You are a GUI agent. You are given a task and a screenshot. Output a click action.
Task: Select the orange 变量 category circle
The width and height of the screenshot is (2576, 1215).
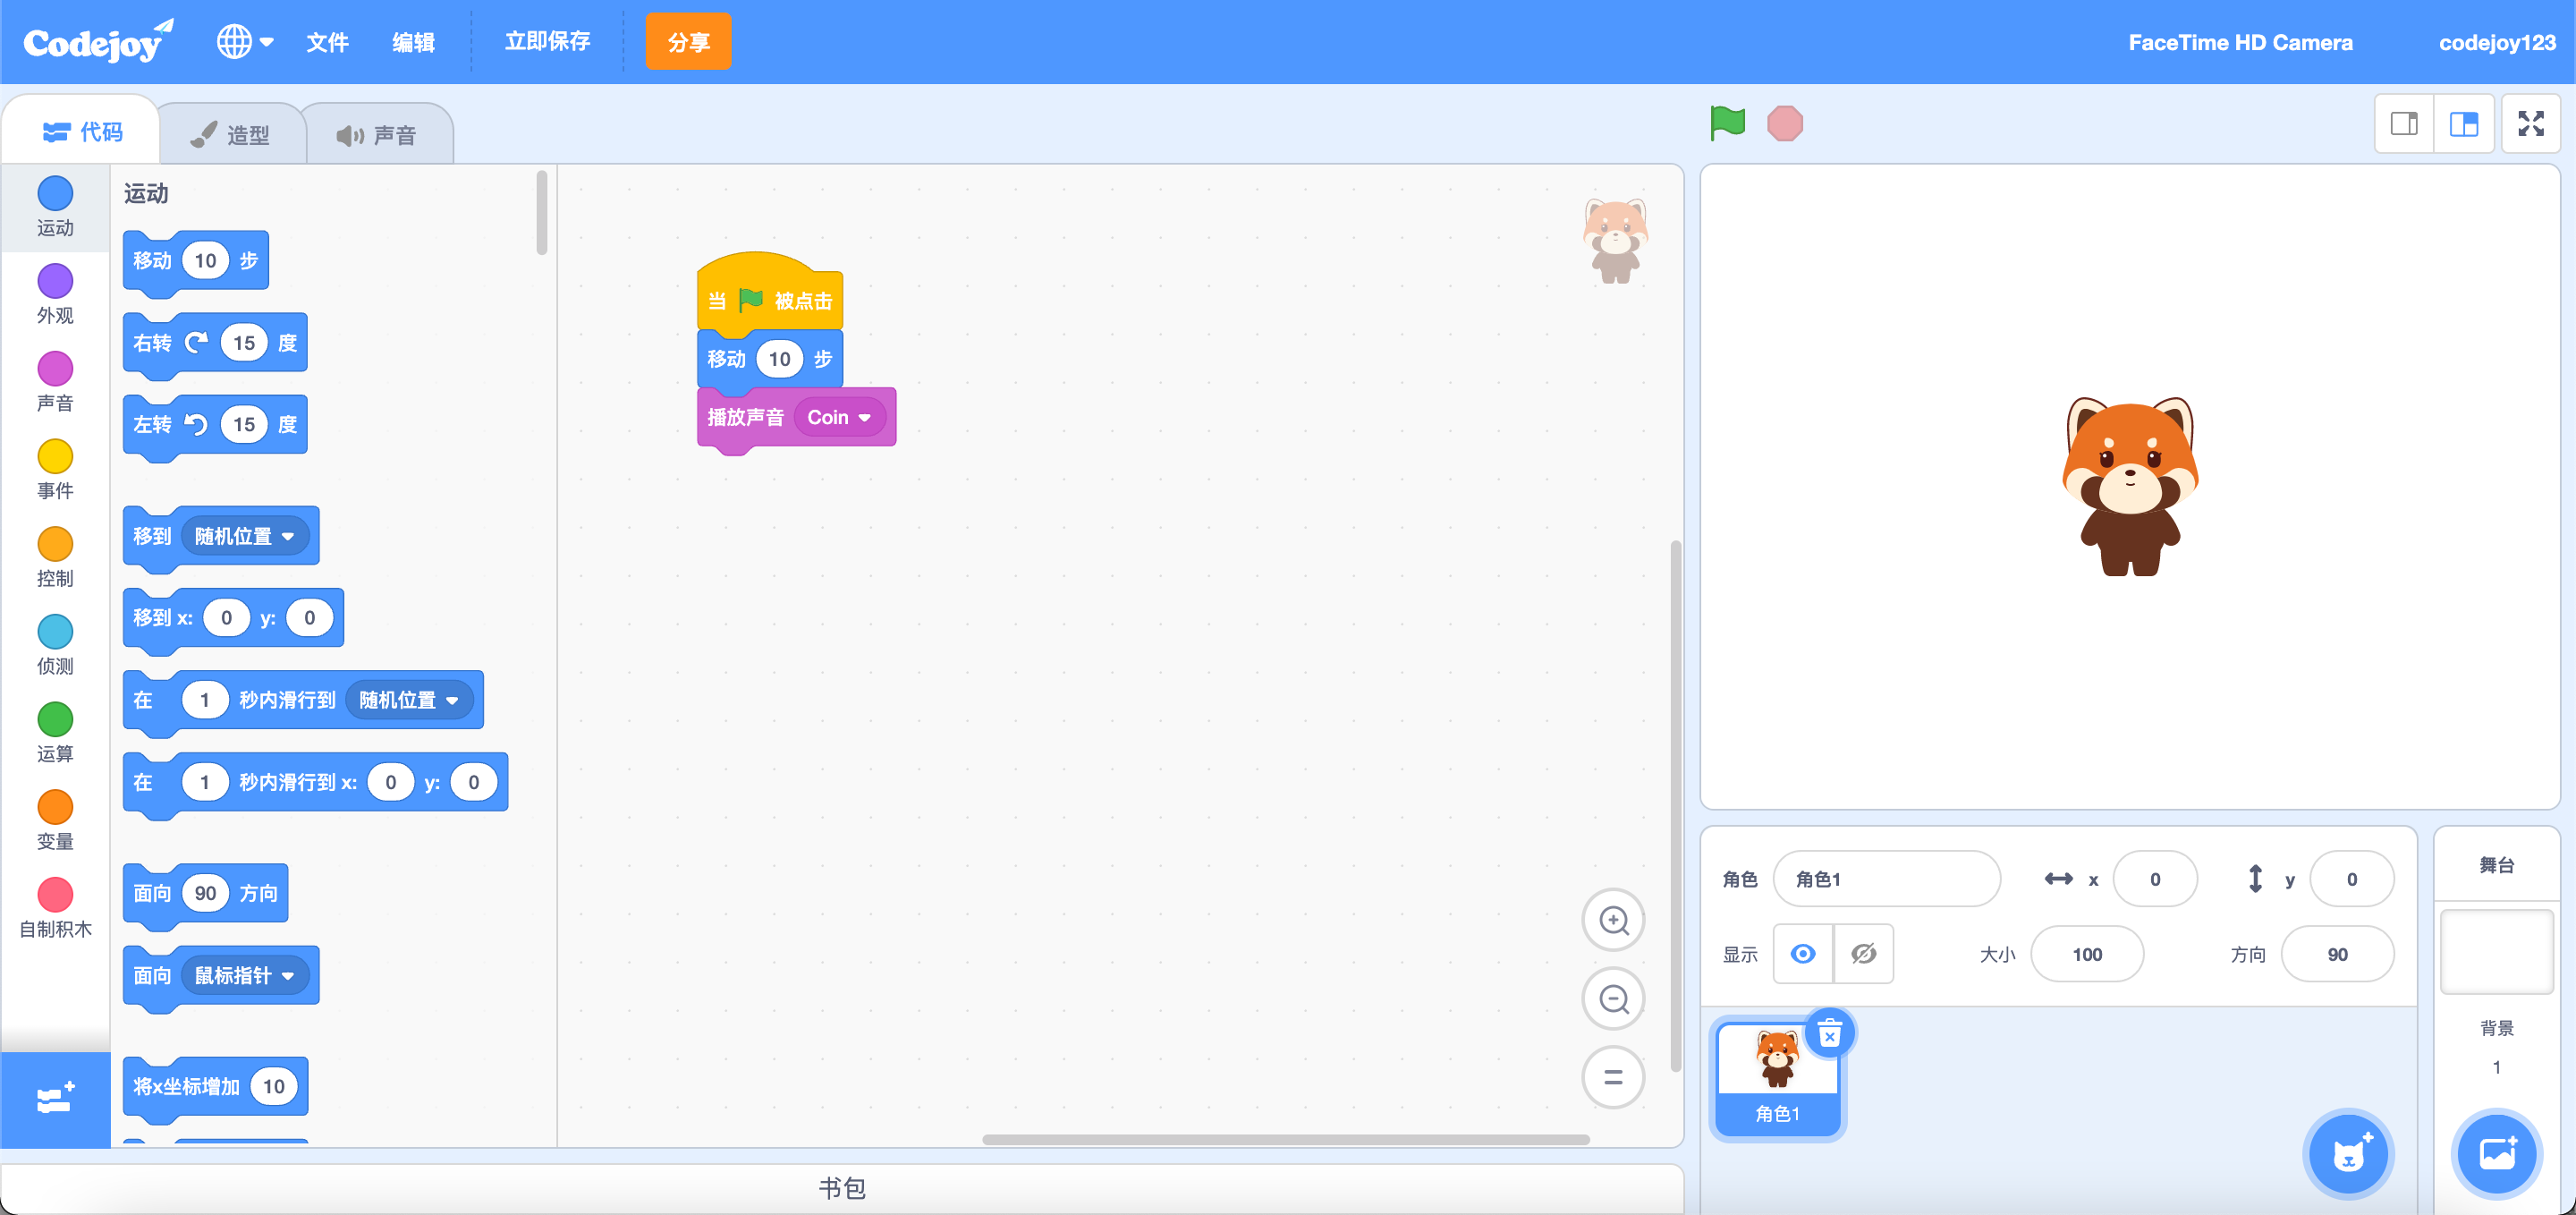(55, 807)
